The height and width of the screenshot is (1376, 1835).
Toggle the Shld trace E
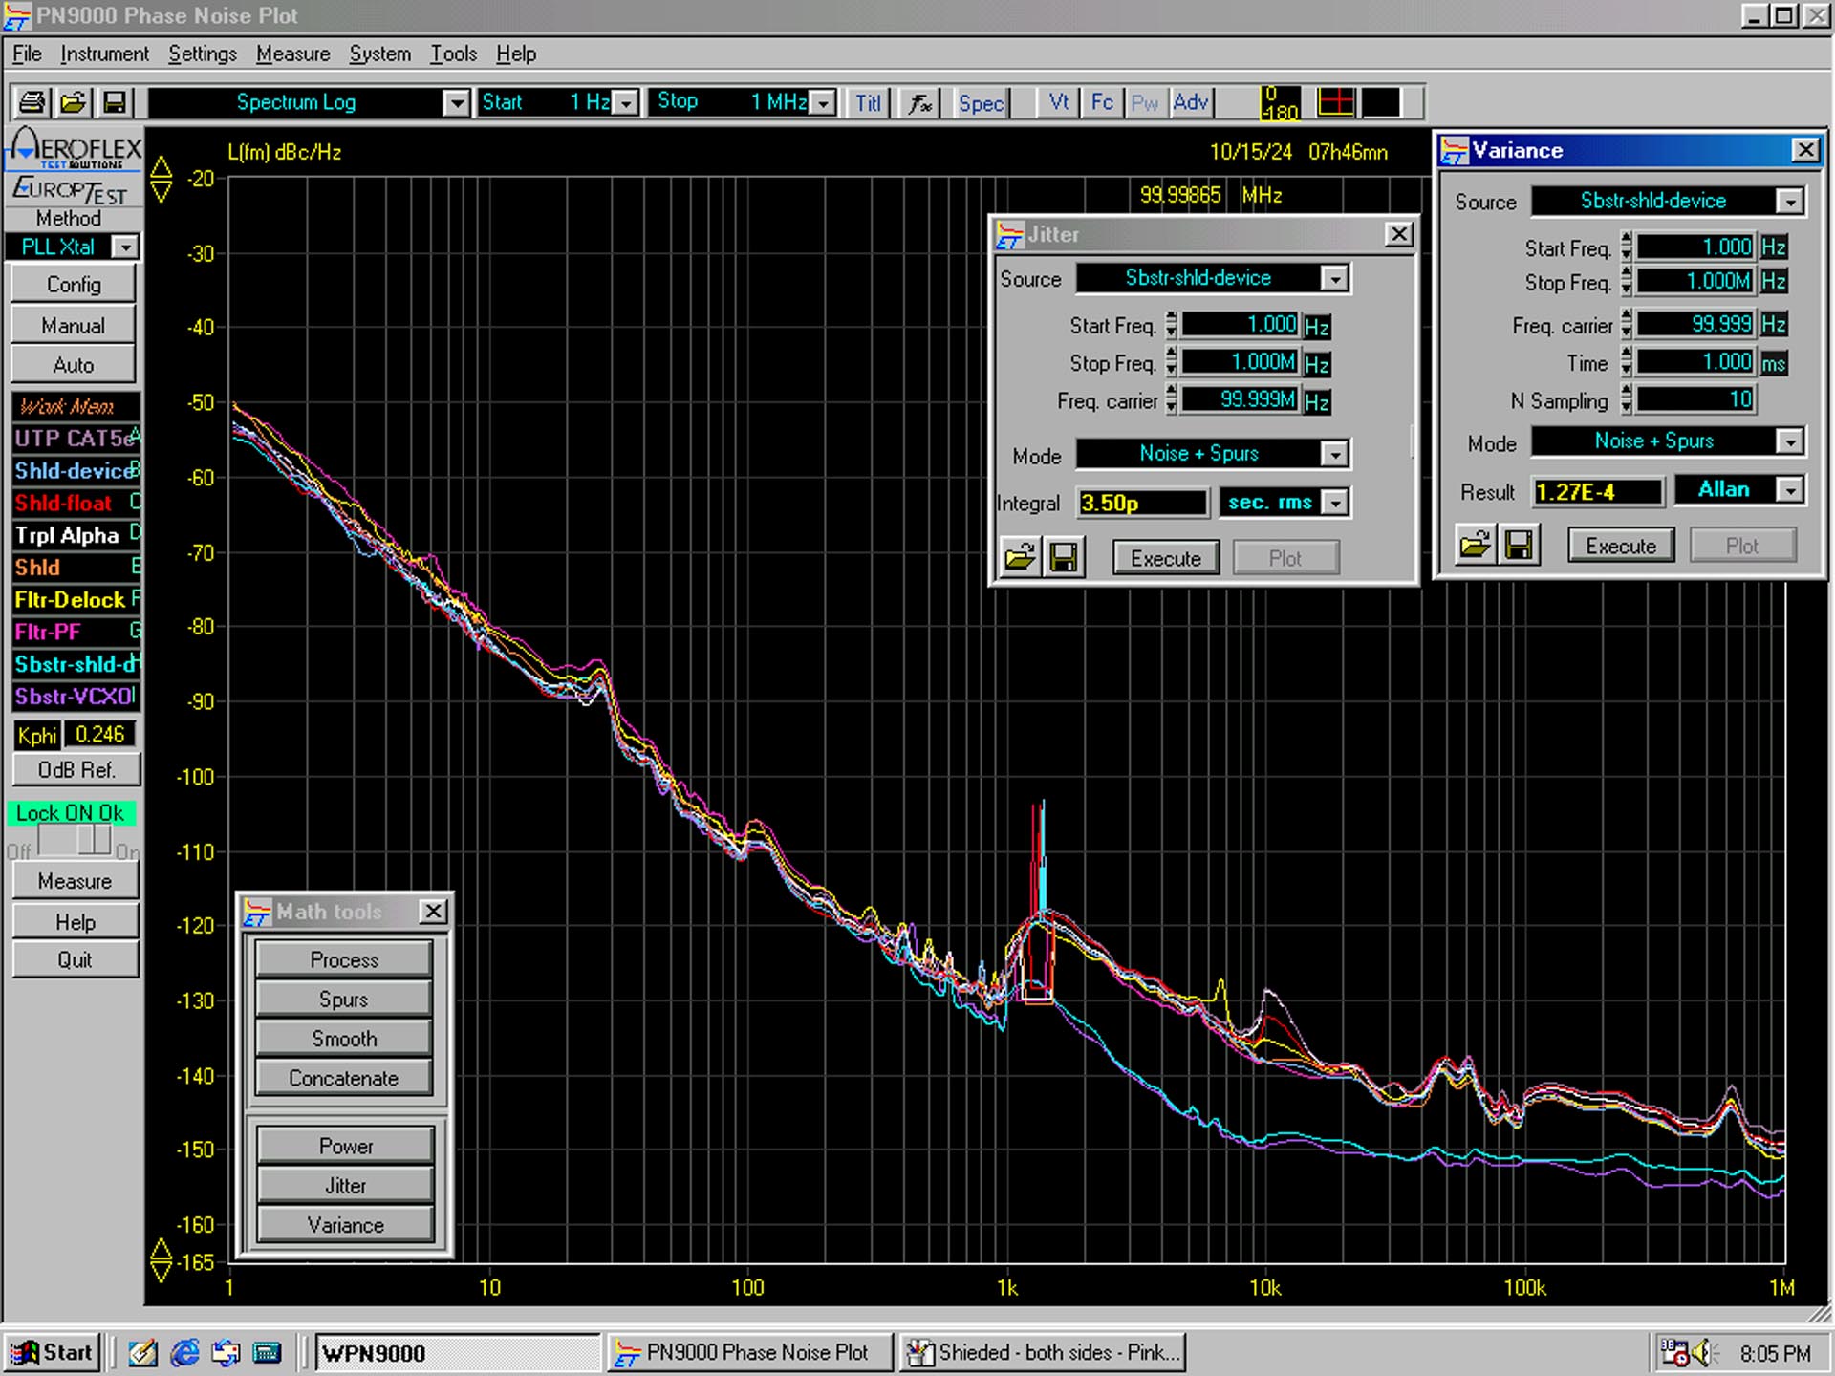[76, 568]
